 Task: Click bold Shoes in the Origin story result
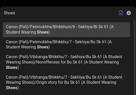12,88
